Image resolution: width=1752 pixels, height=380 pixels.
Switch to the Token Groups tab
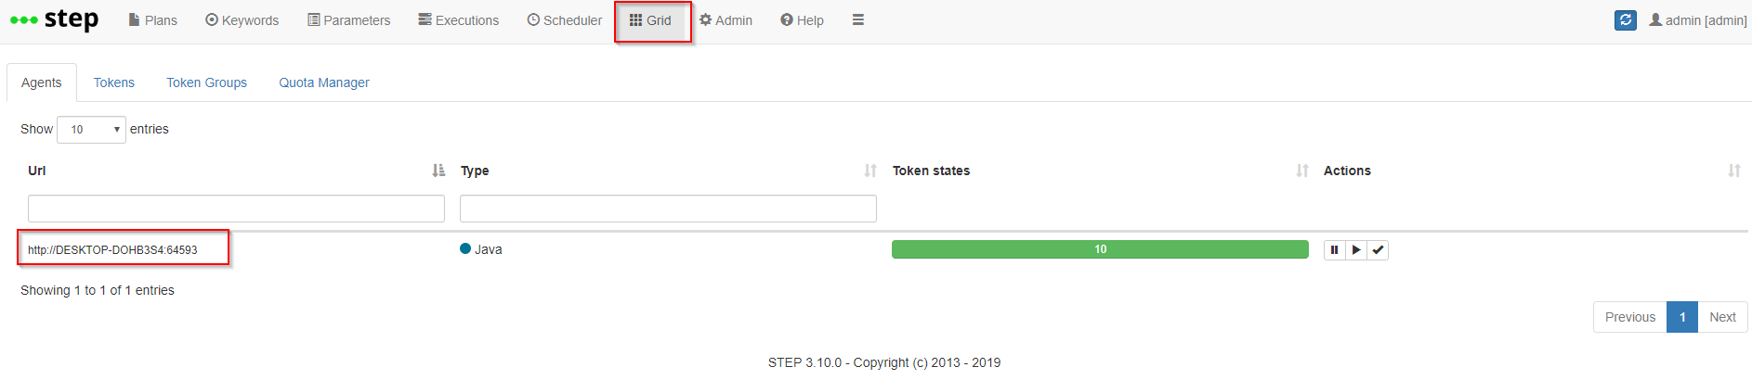(206, 82)
